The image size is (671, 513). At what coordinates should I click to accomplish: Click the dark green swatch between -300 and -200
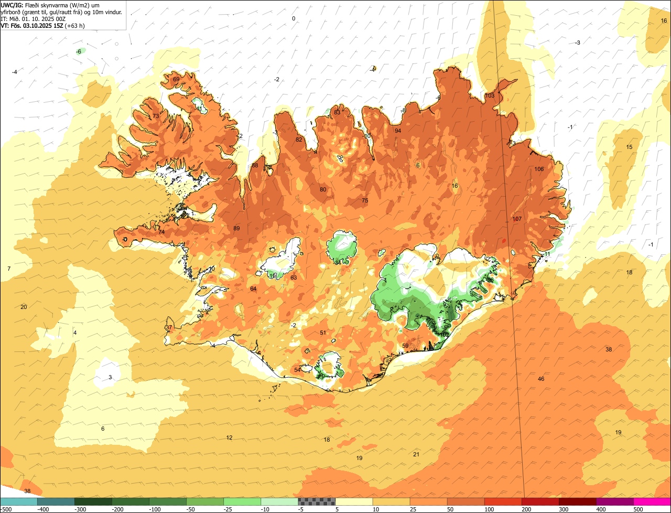[93, 501]
